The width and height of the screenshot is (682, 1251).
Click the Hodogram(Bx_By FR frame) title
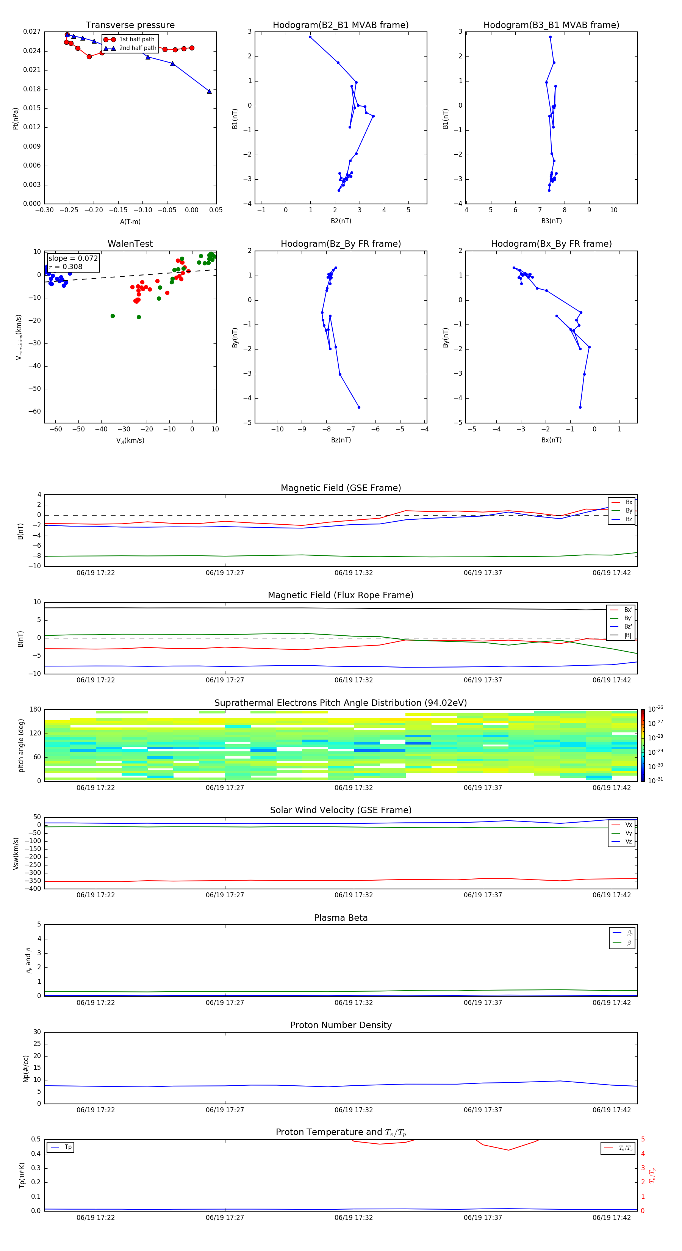click(x=551, y=244)
